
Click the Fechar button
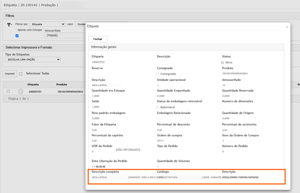point(98,39)
